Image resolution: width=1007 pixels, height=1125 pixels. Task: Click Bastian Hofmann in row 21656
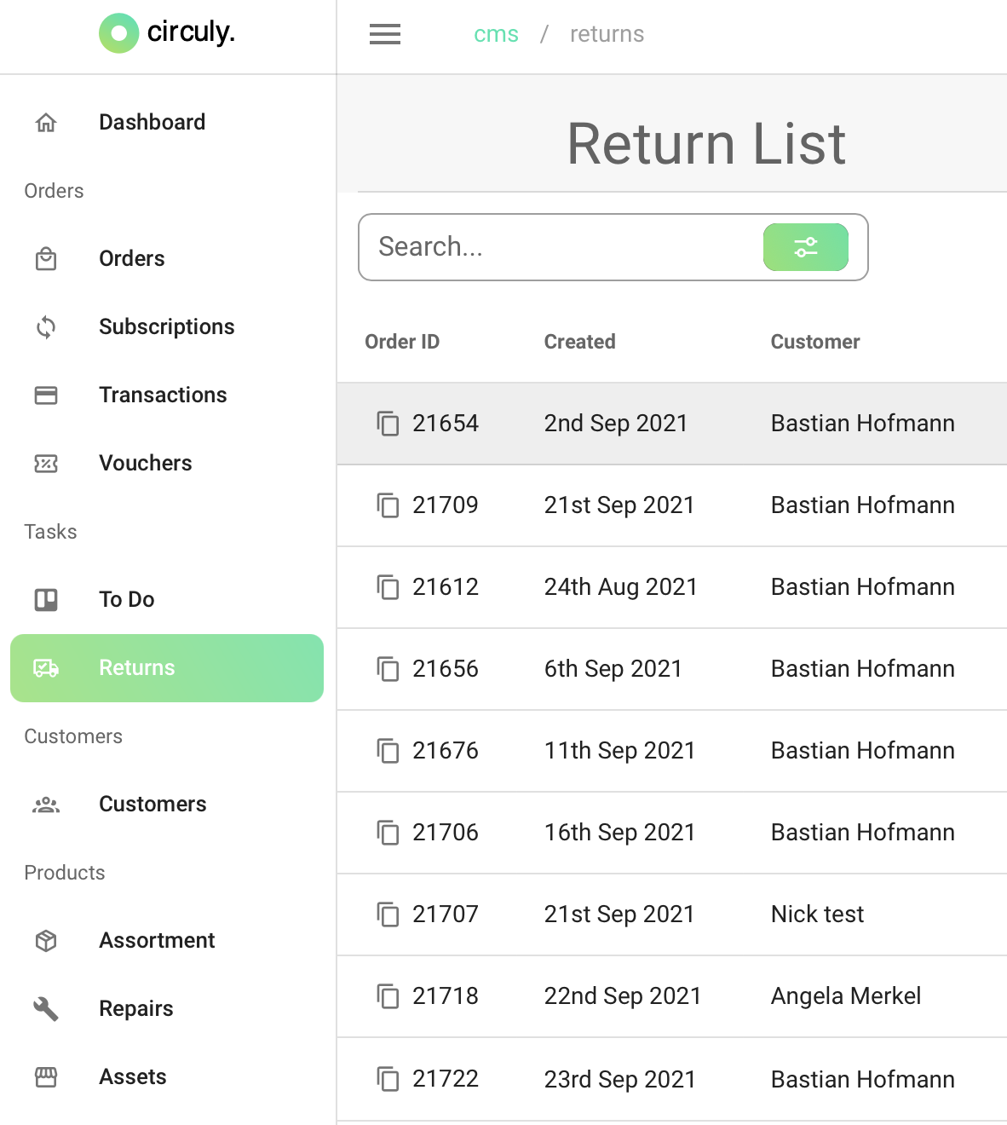pyautogui.click(x=863, y=669)
